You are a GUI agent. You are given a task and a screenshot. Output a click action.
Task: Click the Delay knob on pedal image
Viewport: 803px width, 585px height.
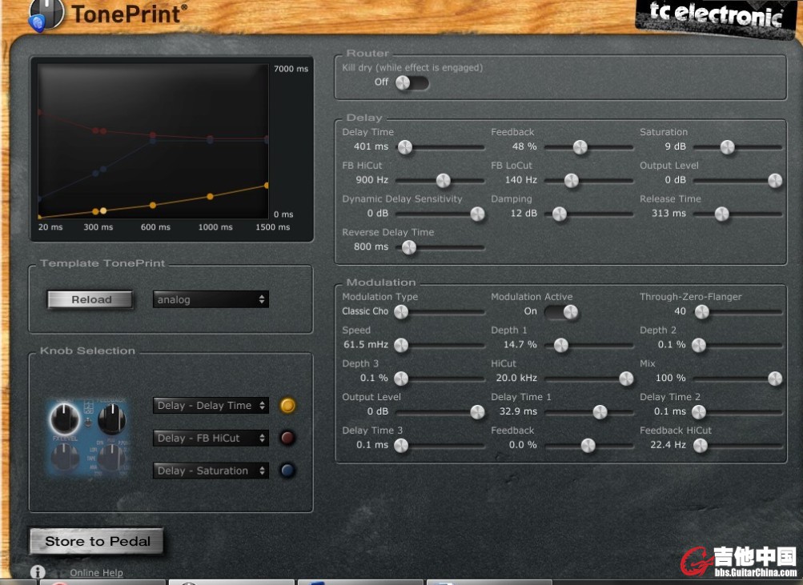coord(64,419)
